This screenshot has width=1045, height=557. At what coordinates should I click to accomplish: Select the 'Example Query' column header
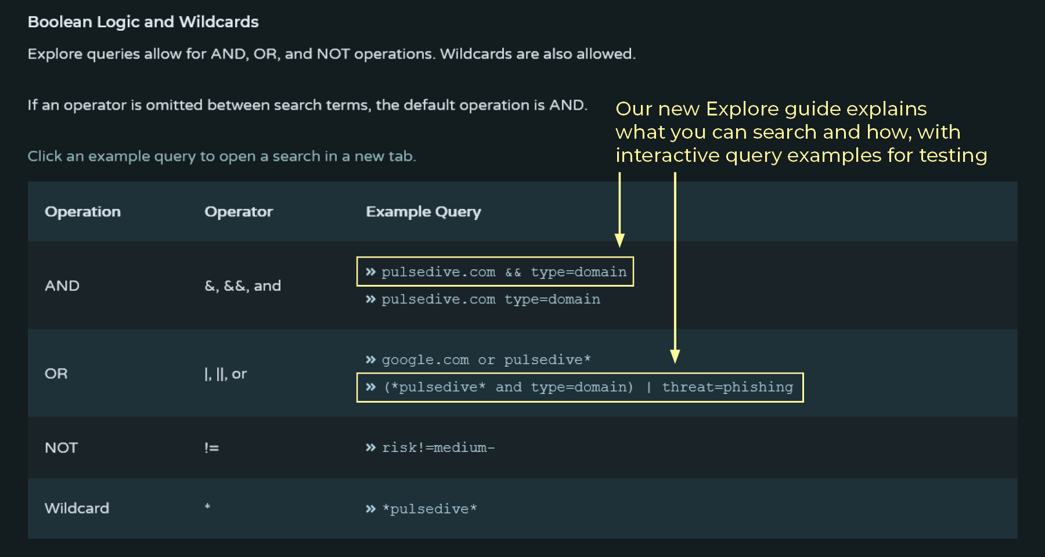pos(423,212)
